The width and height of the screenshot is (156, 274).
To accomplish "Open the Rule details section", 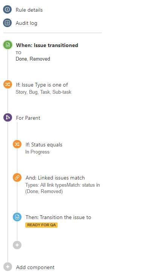I will tap(29, 10).
